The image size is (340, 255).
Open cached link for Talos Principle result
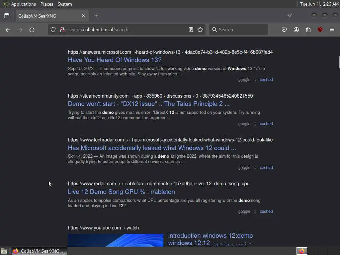coord(266,124)
